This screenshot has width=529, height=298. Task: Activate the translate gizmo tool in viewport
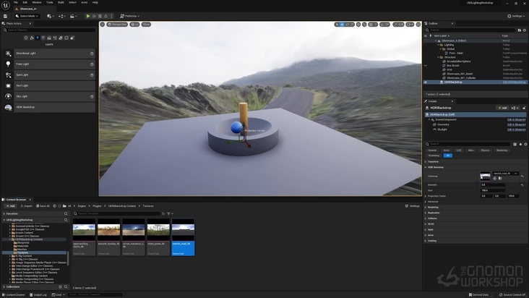pos(342,25)
